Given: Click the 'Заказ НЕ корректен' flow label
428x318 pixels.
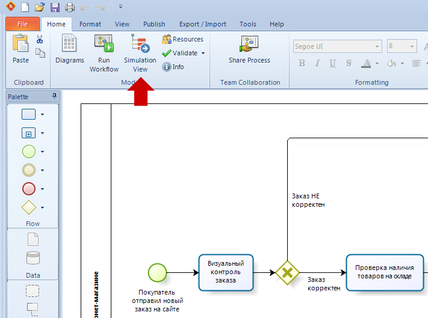Looking at the screenshot, I should coord(308,200).
